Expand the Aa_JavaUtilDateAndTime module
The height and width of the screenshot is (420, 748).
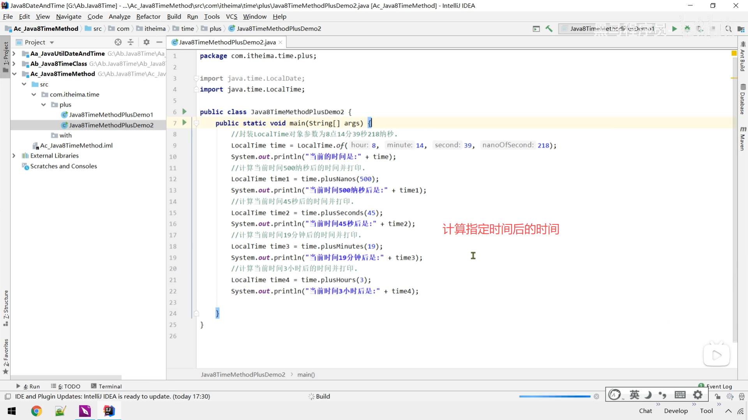click(x=14, y=54)
